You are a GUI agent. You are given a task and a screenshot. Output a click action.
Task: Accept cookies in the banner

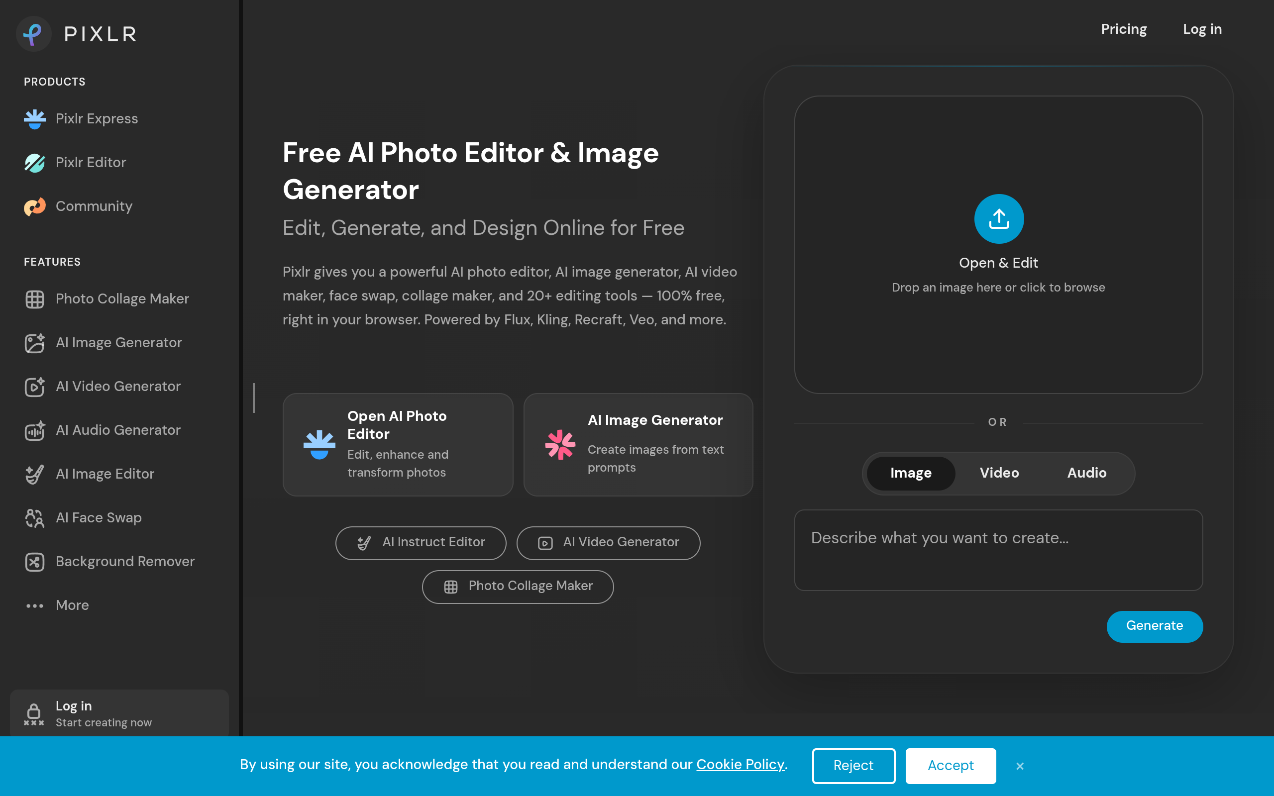951,766
